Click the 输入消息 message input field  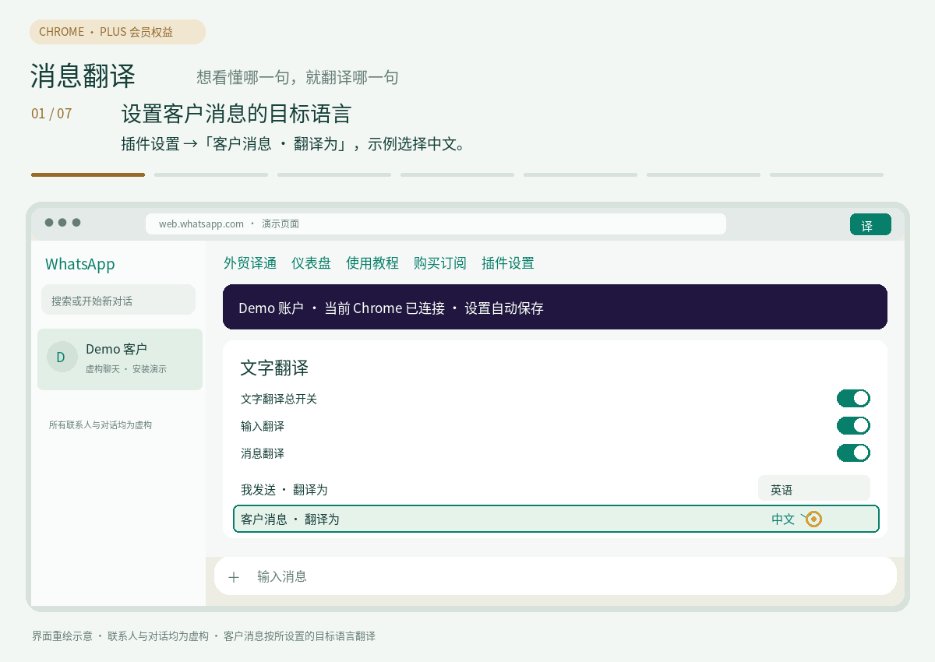click(x=556, y=576)
